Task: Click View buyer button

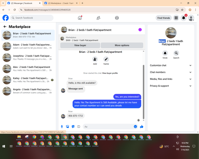Action: (x=80, y=45)
